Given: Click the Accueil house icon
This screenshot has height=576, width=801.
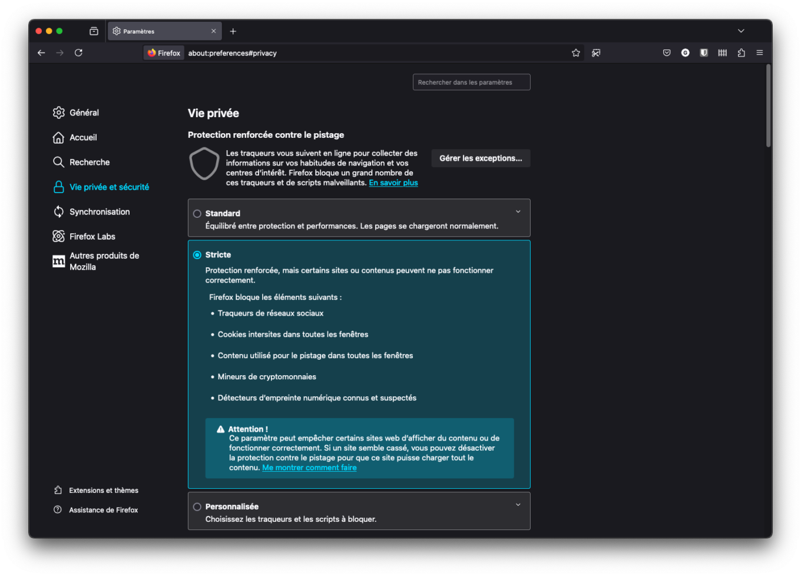Looking at the screenshot, I should click(x=58, y=137).
